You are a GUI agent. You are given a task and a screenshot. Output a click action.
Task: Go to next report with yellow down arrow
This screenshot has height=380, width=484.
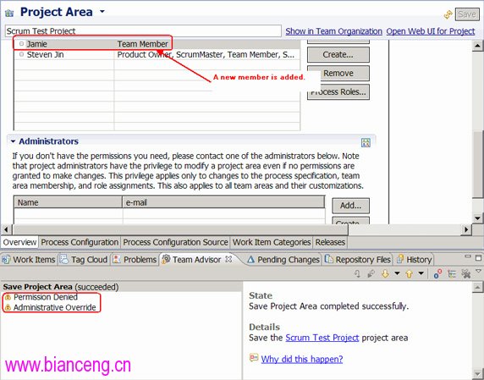tap(385, 273)
